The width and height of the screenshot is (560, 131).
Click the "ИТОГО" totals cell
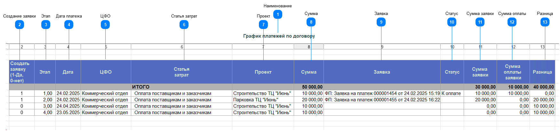coord(181,87)
